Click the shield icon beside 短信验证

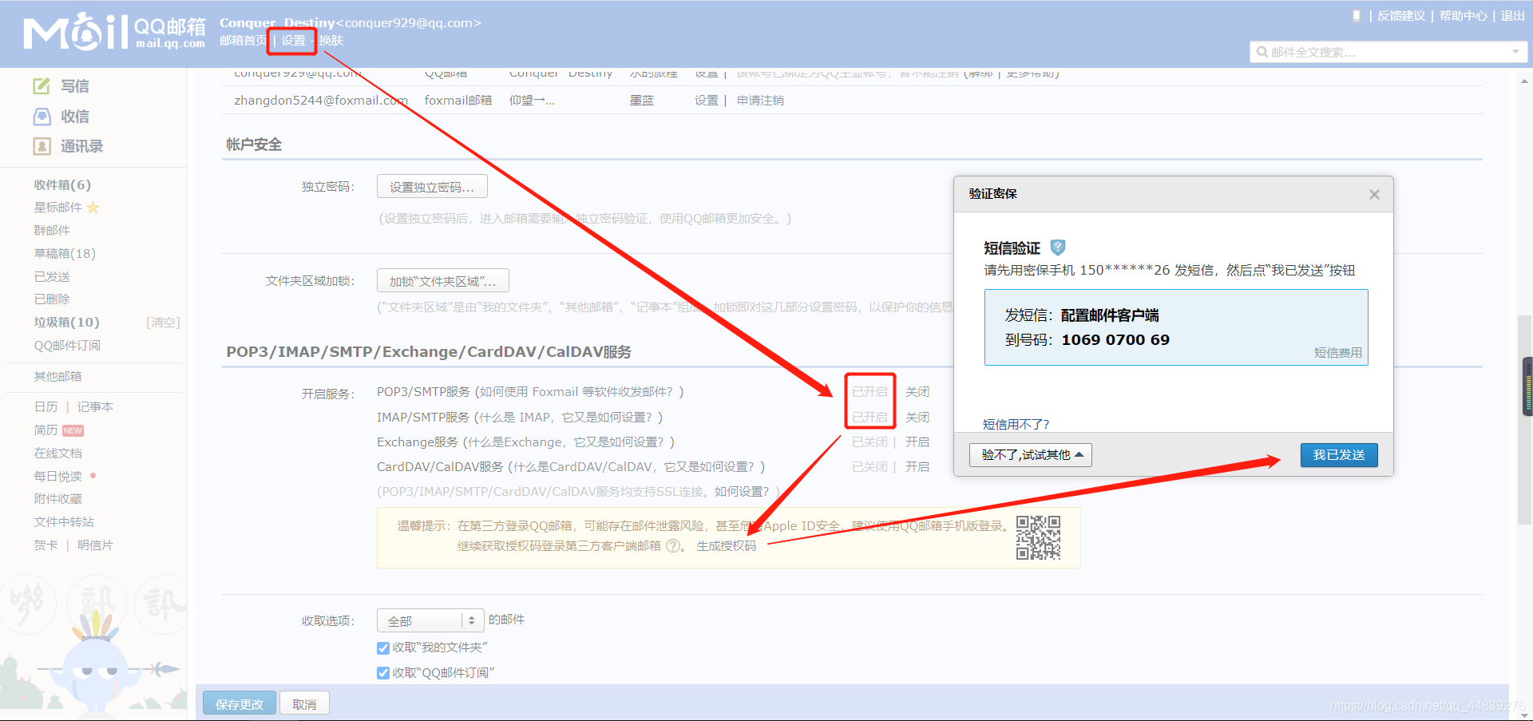click(1058, 248)
